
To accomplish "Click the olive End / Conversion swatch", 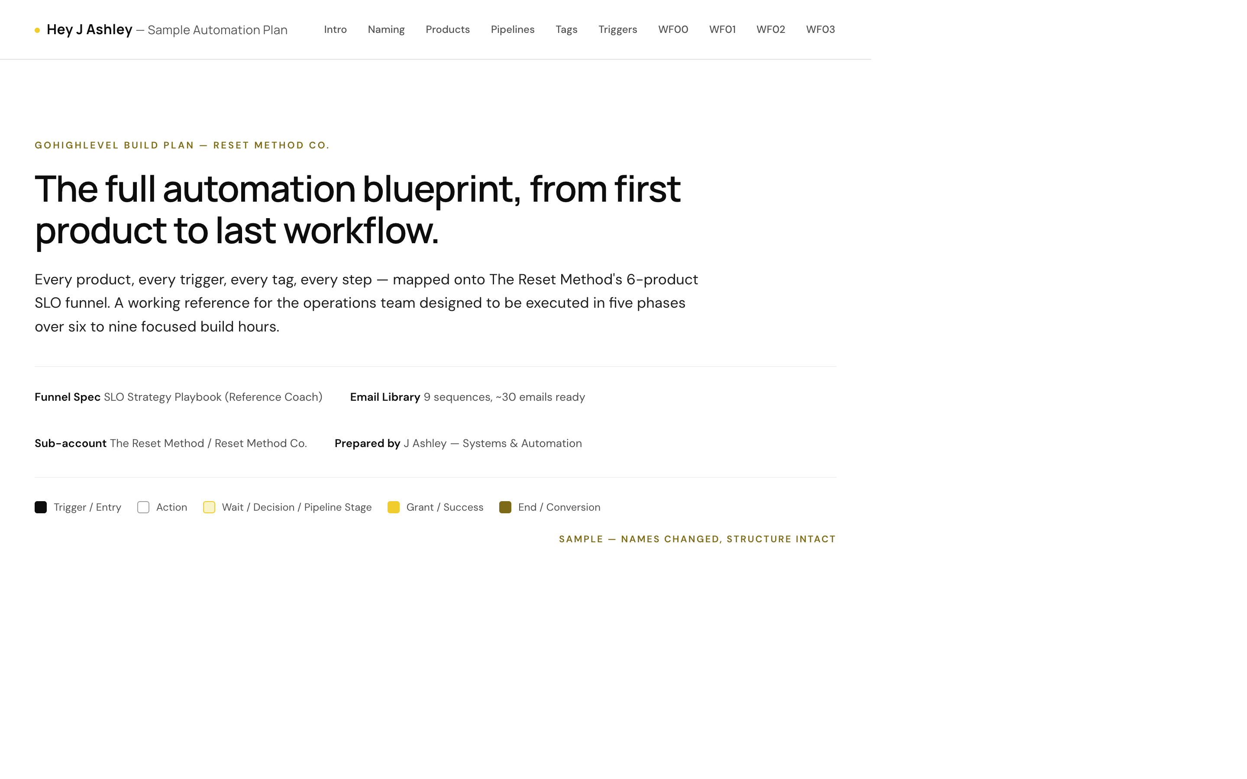I will point(505,507).
